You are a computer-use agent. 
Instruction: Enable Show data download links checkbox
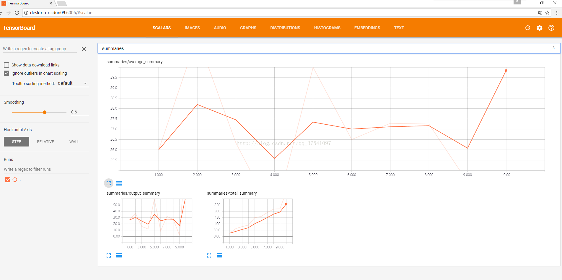point(6,65)
